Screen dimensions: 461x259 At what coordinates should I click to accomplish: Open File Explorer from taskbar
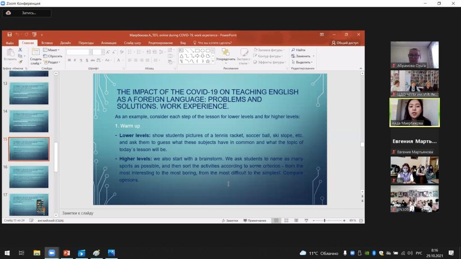click(37, 253)
